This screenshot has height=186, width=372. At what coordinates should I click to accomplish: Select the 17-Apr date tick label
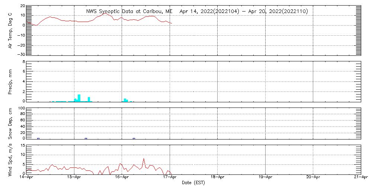pyautogui.click(x=170, y=178)
